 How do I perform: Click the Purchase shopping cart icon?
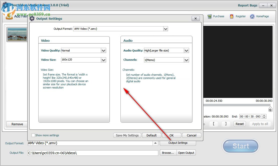pos(210,16)
